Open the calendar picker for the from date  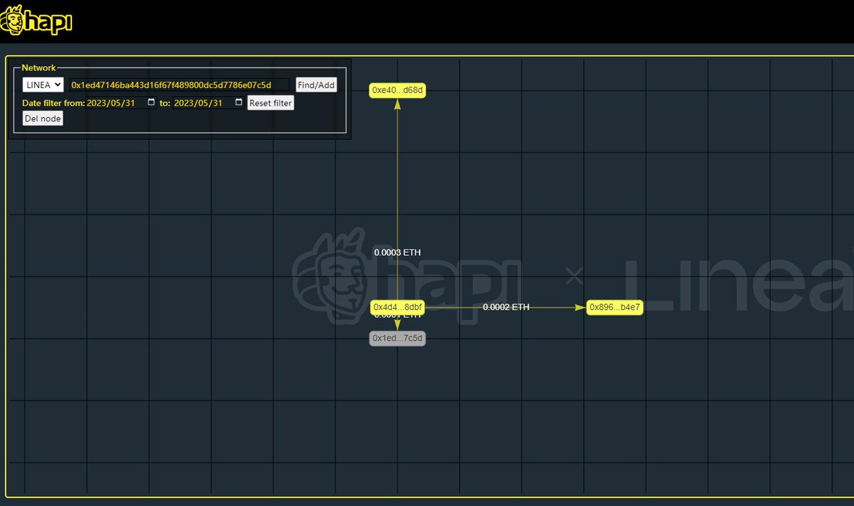click(151, 102)
